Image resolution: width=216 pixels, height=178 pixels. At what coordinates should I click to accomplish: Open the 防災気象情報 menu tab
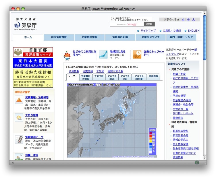point(59,37)
